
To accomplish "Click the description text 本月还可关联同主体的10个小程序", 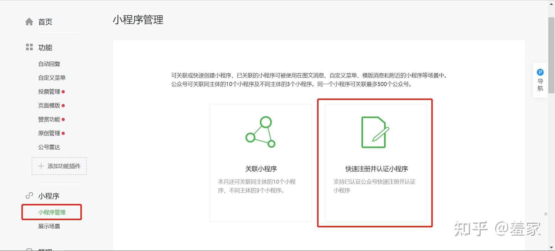I will [257, 186].
